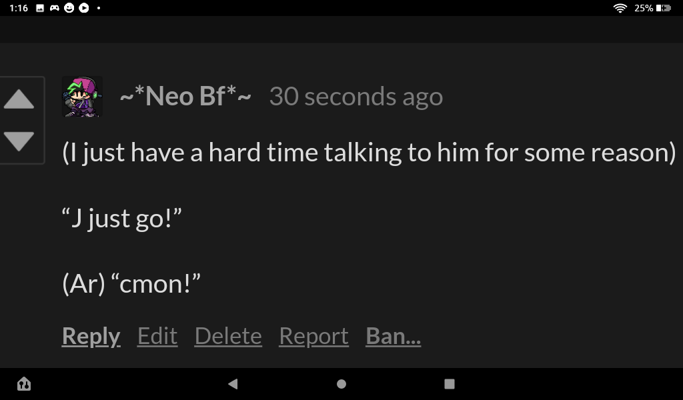Tap the picture notification icon in status bar

tap(40, 8)
